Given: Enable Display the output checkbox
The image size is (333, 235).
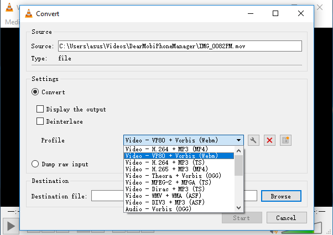Looking at the screenshot, I should pyautogui.click(x=40, y=109).
